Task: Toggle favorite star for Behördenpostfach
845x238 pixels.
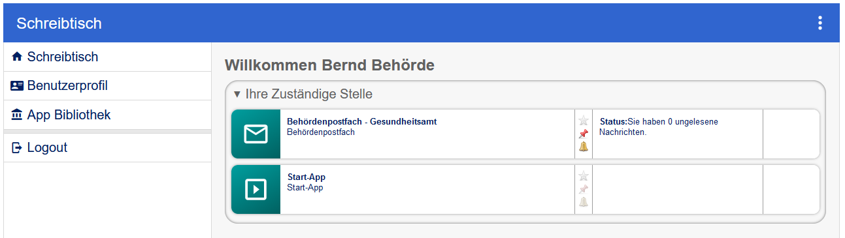Action: coord(584,121)
